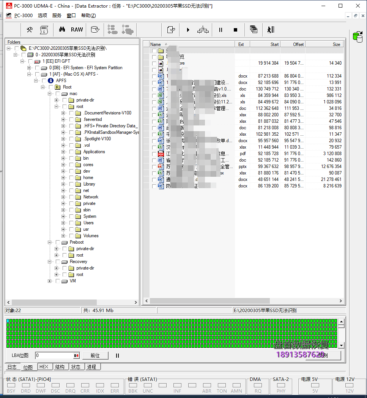
Task: Switch to the 日志 tab
Action: (12, 367)
